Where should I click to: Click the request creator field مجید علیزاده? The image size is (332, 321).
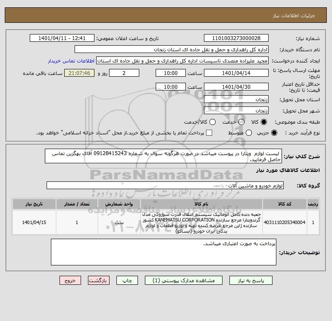pyautogui.click(x=182, y=61)
